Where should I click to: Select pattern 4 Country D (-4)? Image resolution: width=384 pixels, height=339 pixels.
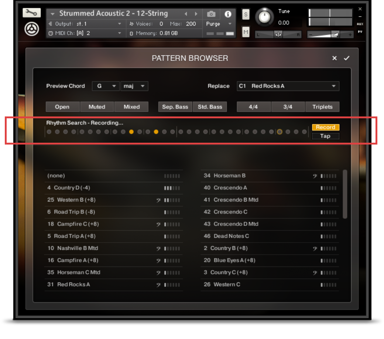114,188
